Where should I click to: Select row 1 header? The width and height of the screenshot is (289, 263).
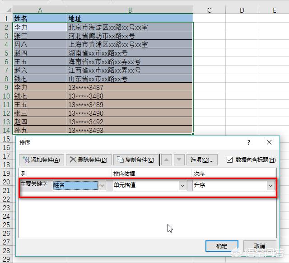tap(6, 19)
